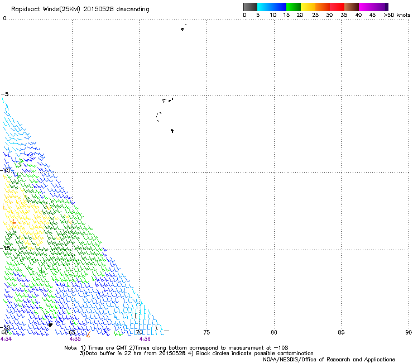Click longitude axis label 90
413x363 pixels.
409,332
